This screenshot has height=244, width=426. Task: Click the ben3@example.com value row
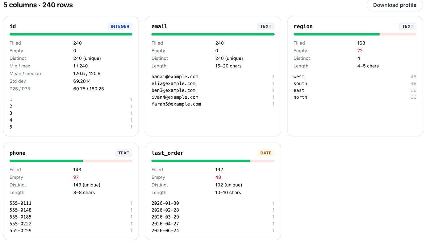point(213,90)
